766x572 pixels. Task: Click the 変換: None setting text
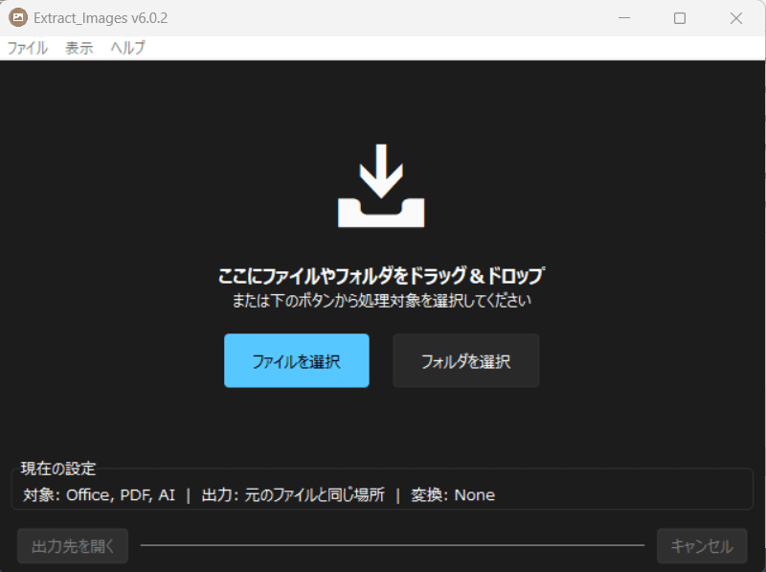453,495
